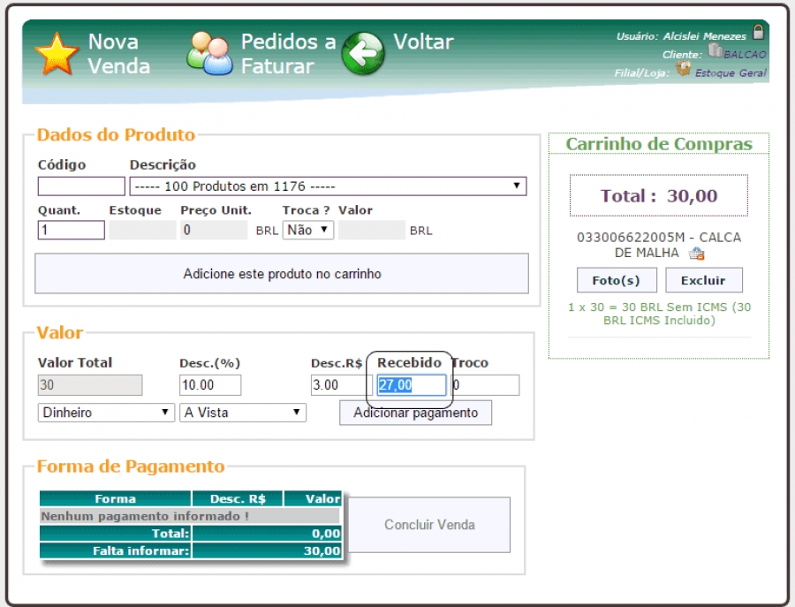This screenshot has width=795, height=607.
Task: Click the Dados do Produto heading
Action: (x=116, y=135)
